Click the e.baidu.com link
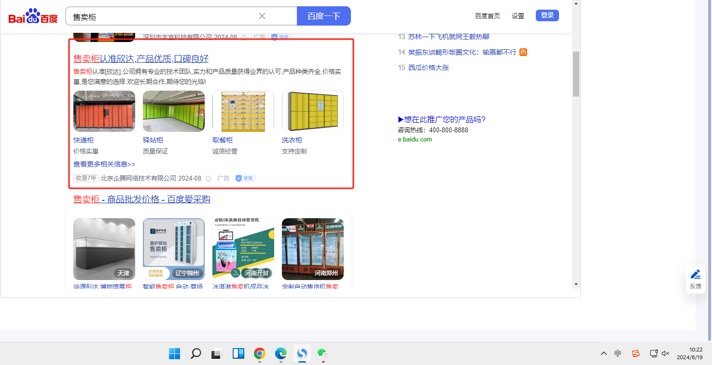 (415, 140)
